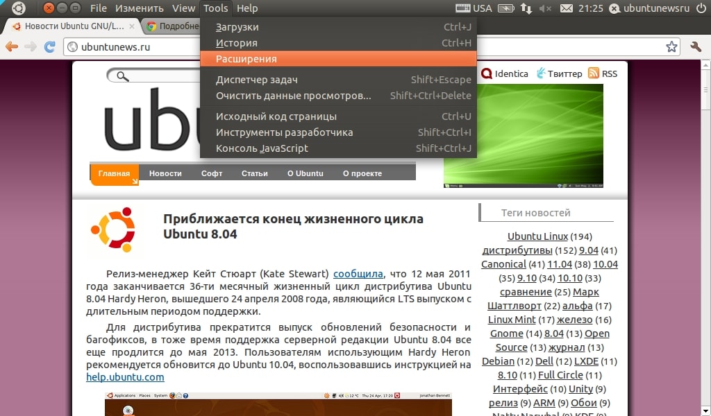Open the File menu
The width and height of the screenshot is (711, 416).
[x=99, y=8]
